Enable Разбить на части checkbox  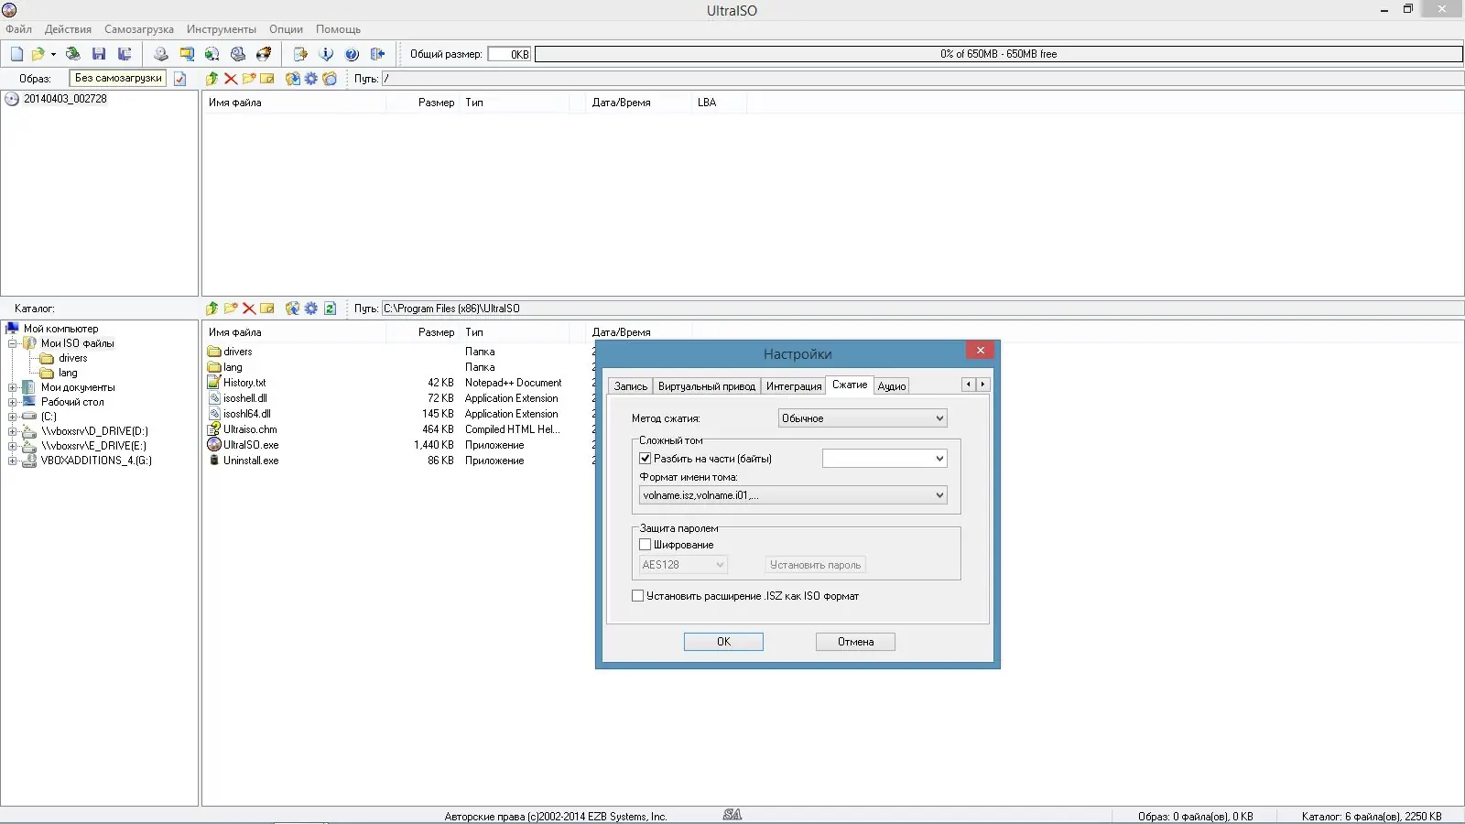click(x=646, y=458)
